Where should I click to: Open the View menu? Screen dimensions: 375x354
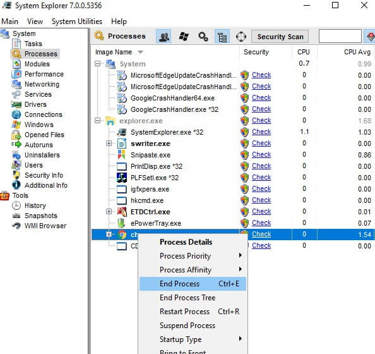point(35,21)
